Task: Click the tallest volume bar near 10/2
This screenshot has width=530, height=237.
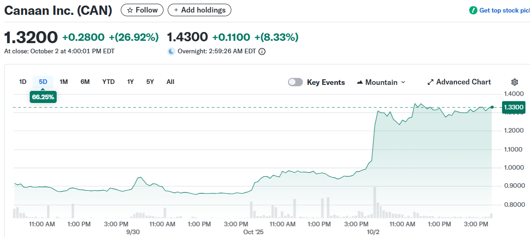Action: [375, 203]
